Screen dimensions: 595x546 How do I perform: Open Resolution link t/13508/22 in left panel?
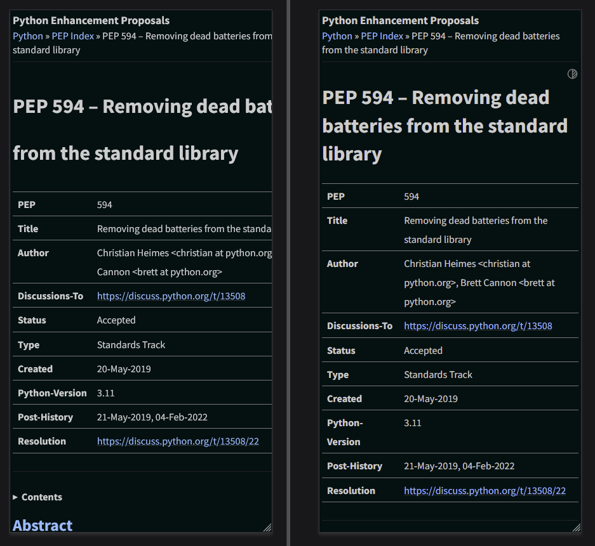[178, 441]
